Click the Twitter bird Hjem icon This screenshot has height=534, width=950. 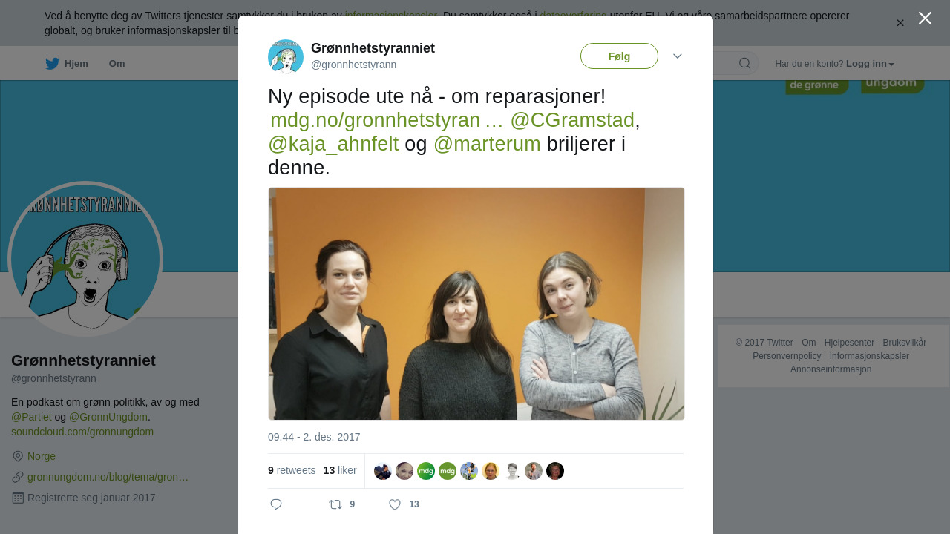tap(52, 64)
